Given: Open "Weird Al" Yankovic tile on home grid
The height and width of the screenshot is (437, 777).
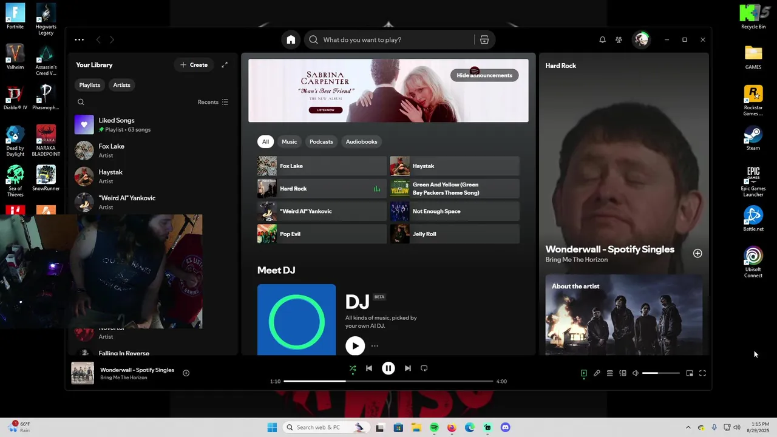Looking at the screenshot, I should coord(322,211).
